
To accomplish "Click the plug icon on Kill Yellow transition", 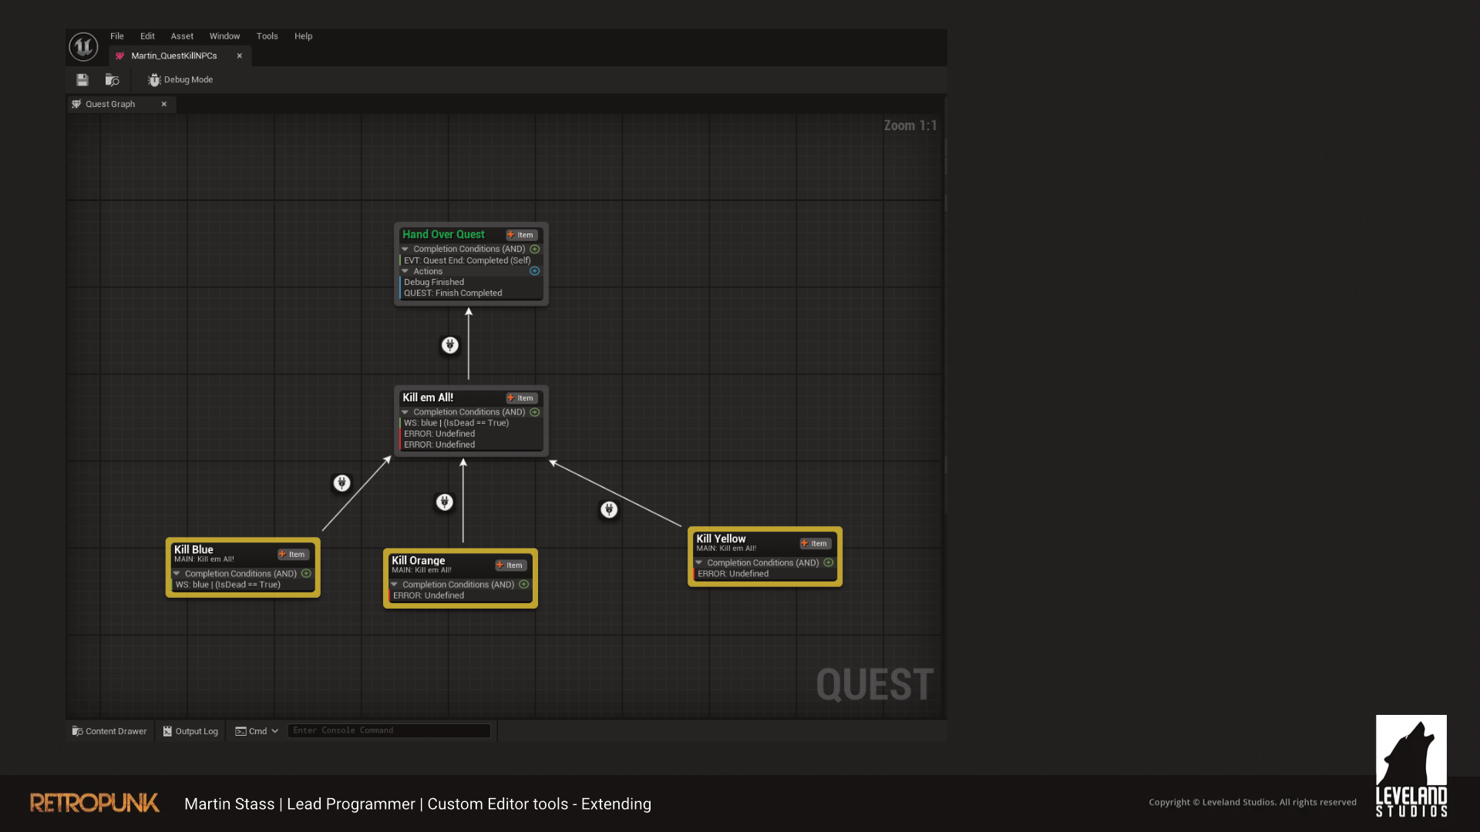I will pos(609,509).
